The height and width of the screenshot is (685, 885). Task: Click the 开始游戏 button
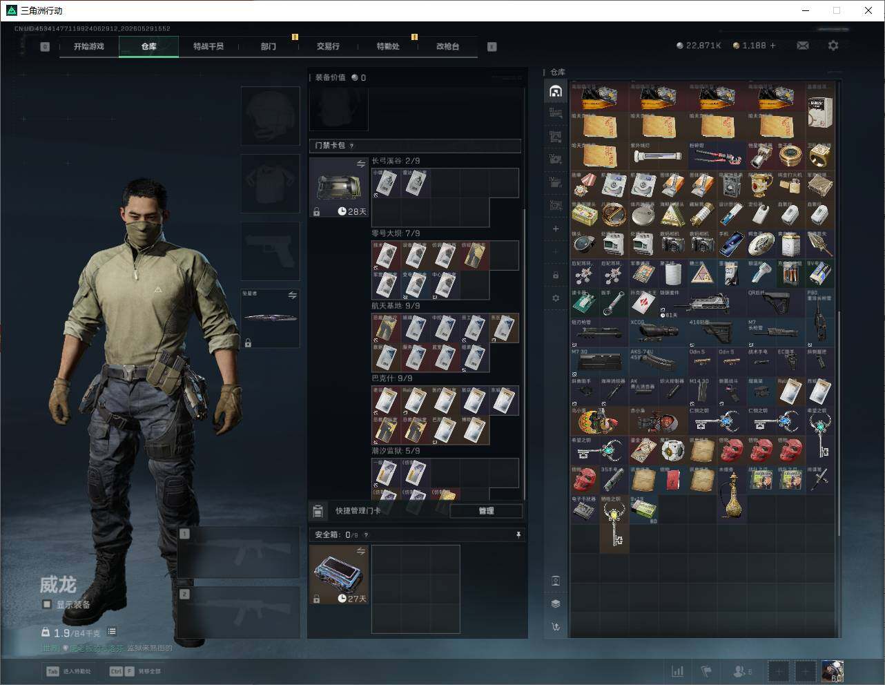pos(89,46)
